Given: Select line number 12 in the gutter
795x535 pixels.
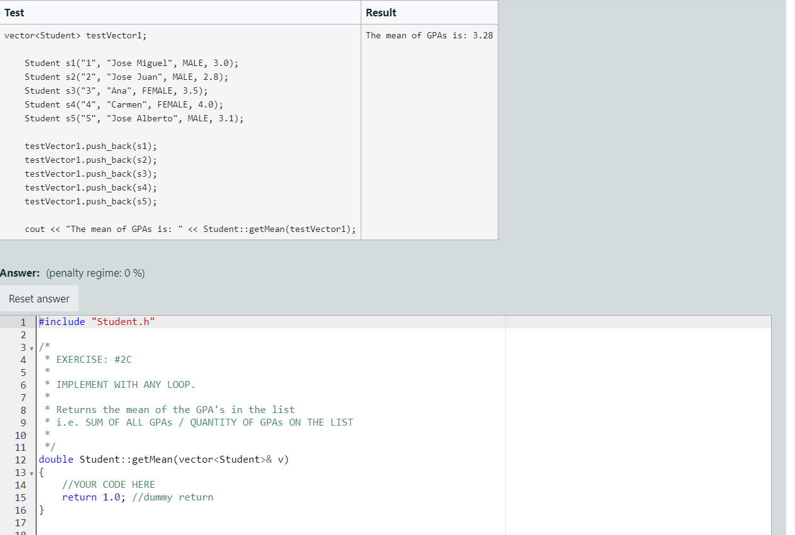Looking at the screenshot, I should click(x=21, y=459).
